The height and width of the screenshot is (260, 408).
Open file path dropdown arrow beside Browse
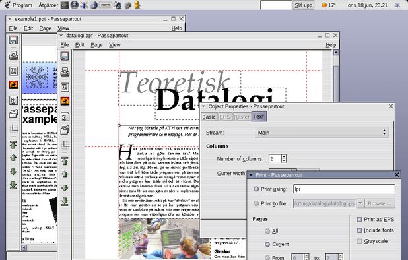(360, 203)
